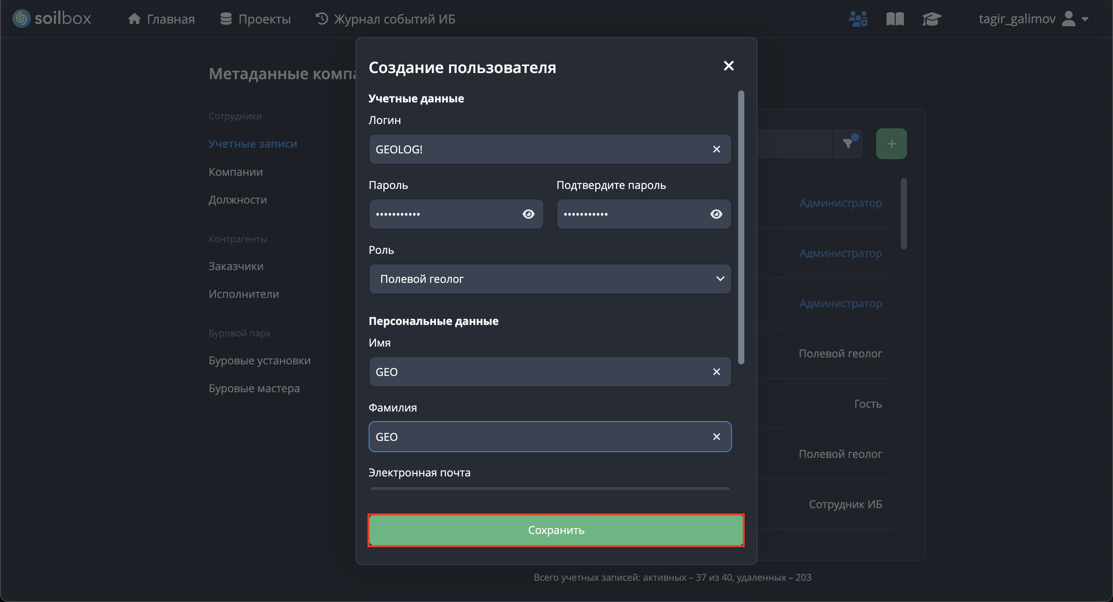Click the Сохранить button

[556, 530]
